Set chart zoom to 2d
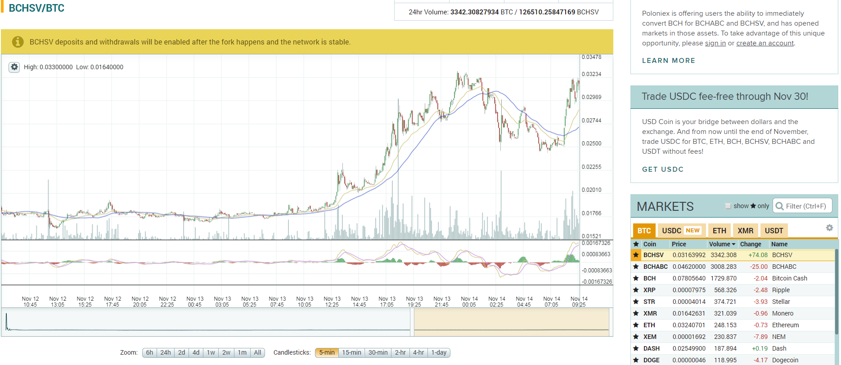The width and height of the screenshot is (841, 365). (181, 352)
